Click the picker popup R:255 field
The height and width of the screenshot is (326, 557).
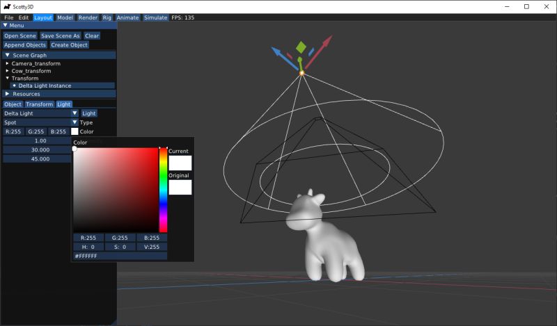tap(88, 238)
